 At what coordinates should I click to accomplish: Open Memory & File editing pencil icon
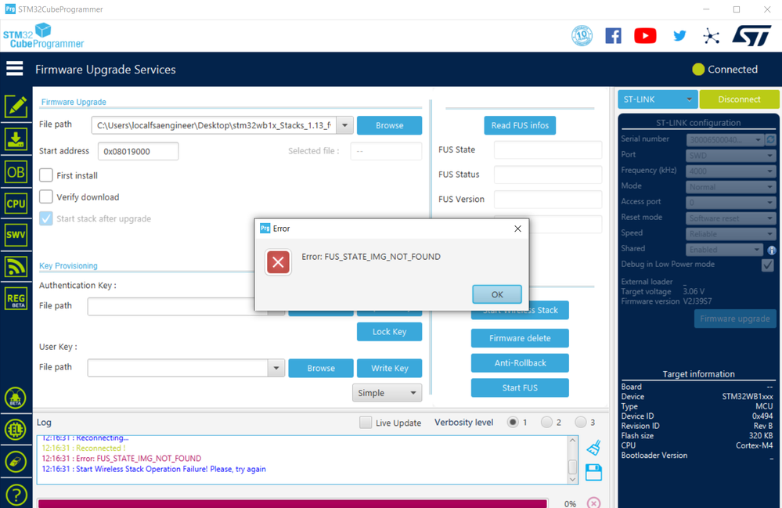click(x=16, y=106)
